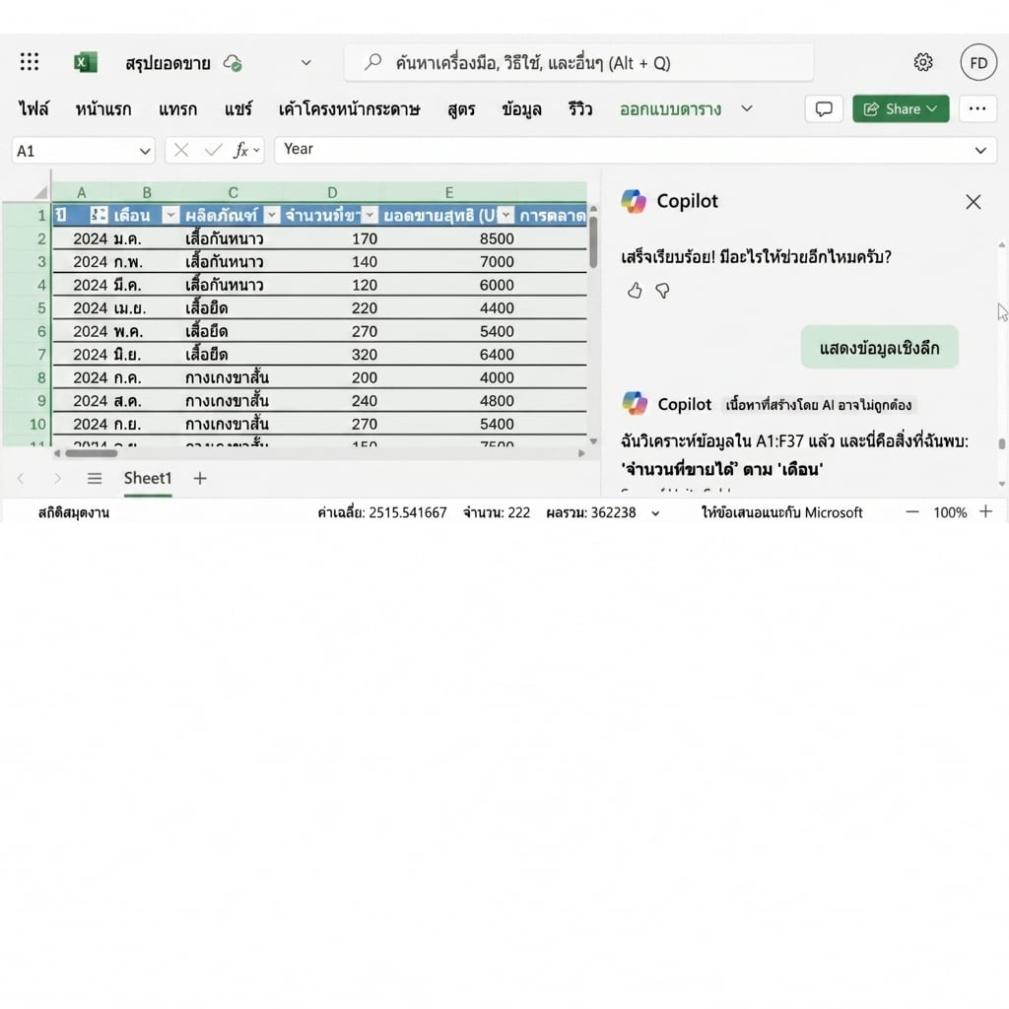Select the cell containing มี.ค.
This screenshot has height=1009, width=1009.
[146, 285]
